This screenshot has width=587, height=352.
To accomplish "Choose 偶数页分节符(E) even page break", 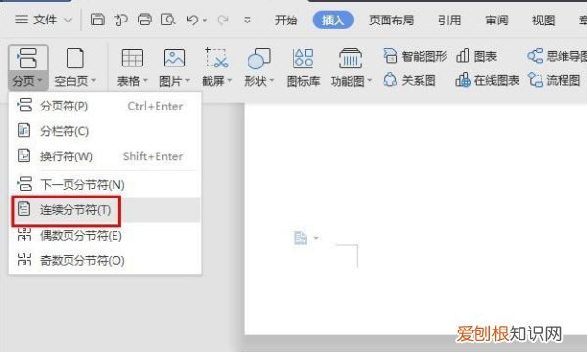I will 105,236.
